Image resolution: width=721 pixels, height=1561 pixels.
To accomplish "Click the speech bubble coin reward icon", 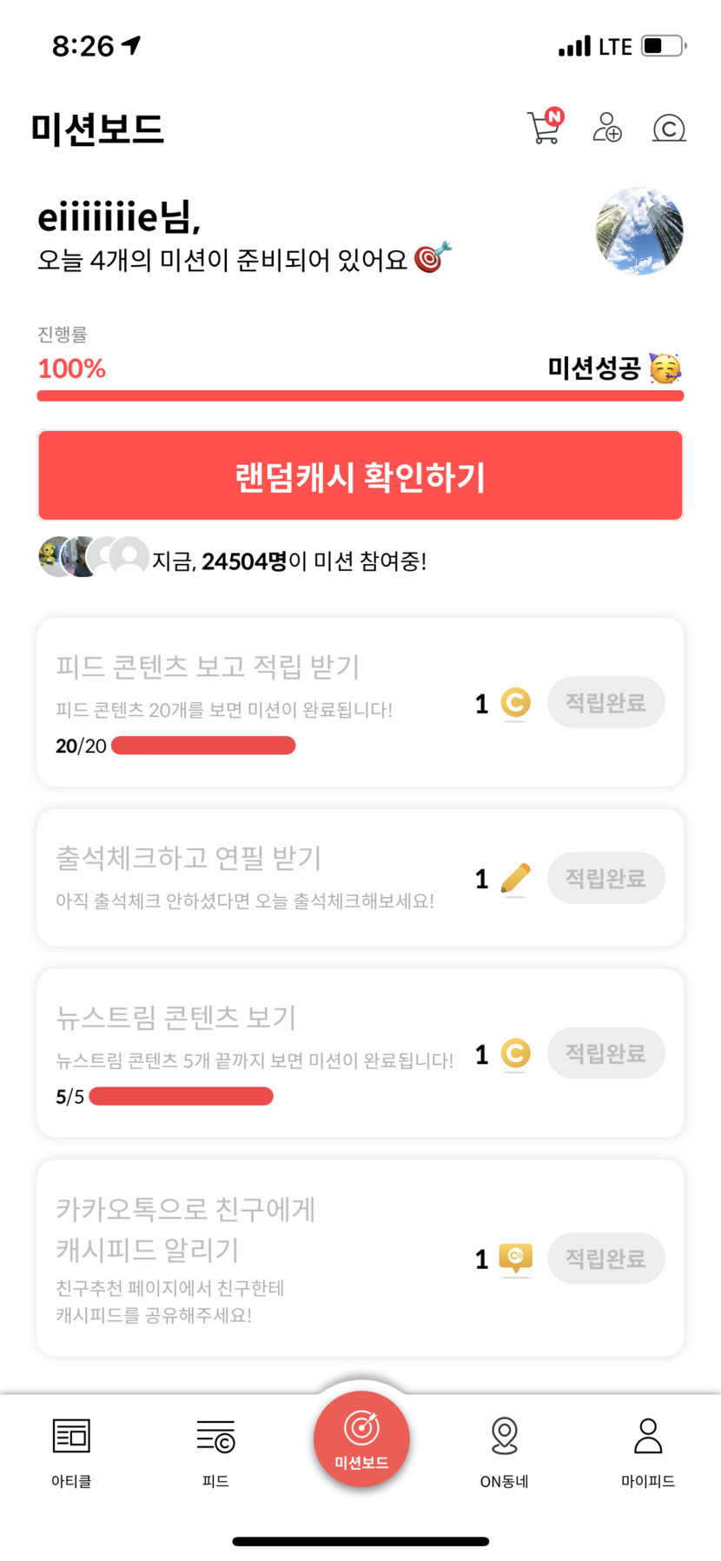I will 516,1257.
